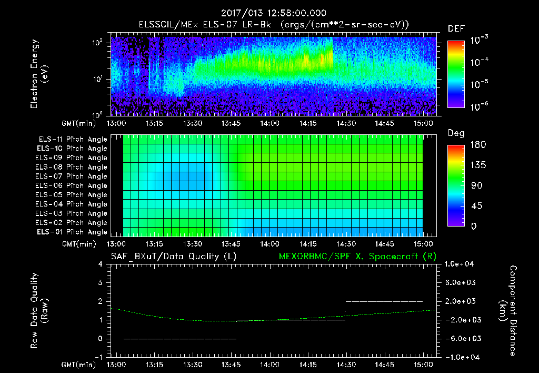Click the 135 value on Deg scale
The height and width of the screenshot is (373, 539).
tap(478, 165)
